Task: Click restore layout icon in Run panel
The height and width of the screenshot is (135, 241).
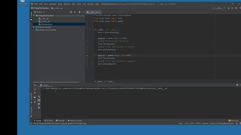Action: 35,97
